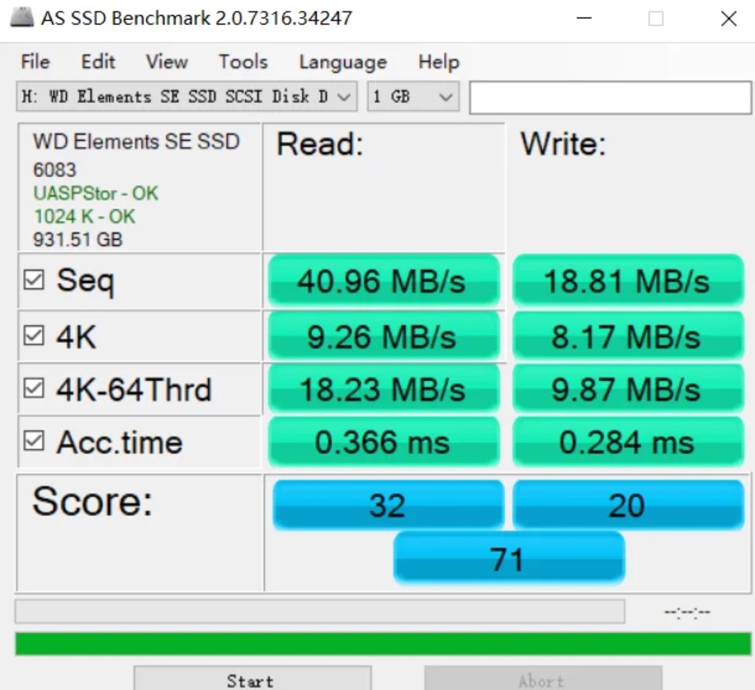Viewport: 755px width, 690px height.
Task: Select the 40.96 MB/s Seq read result
Action: pyautogui.click(x=383, y=282)
